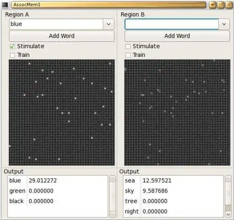Select the blue row in Region A output
The image size is (234, 220).
tap(58, 181)
